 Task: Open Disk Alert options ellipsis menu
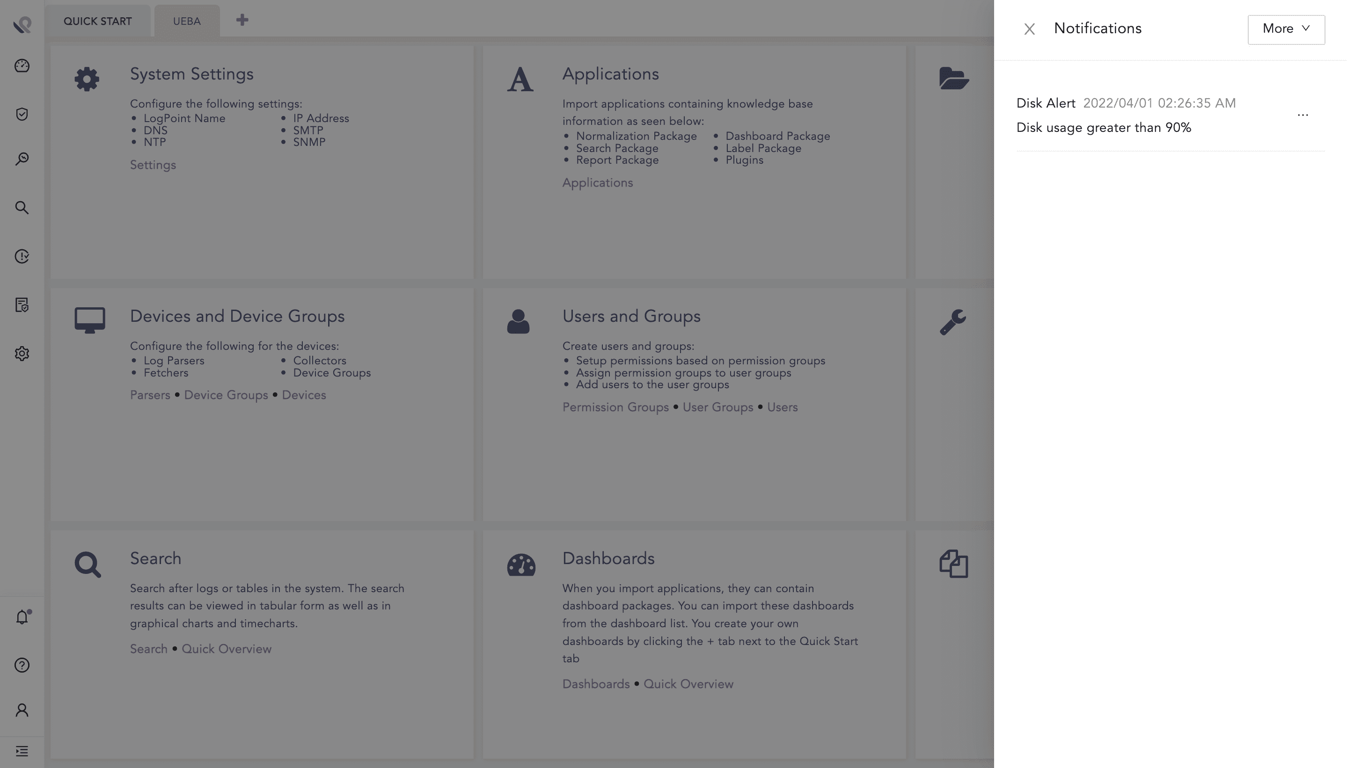[1302, 115]
